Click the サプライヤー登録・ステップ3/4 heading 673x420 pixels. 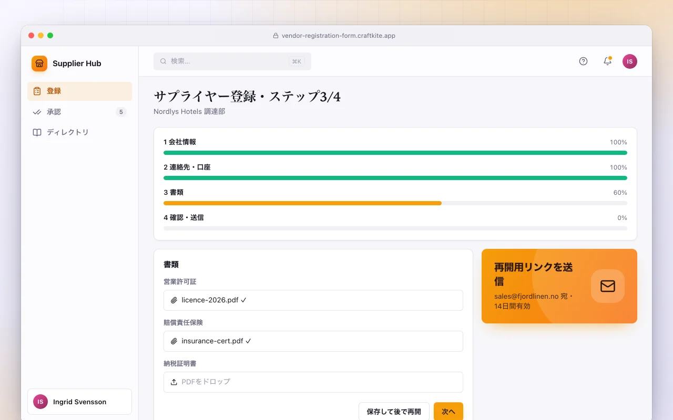(247, 97)
